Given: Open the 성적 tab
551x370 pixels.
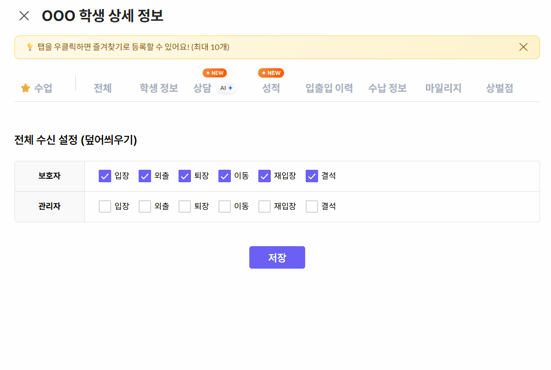Looking at the screenshot, I should (271, 88).
